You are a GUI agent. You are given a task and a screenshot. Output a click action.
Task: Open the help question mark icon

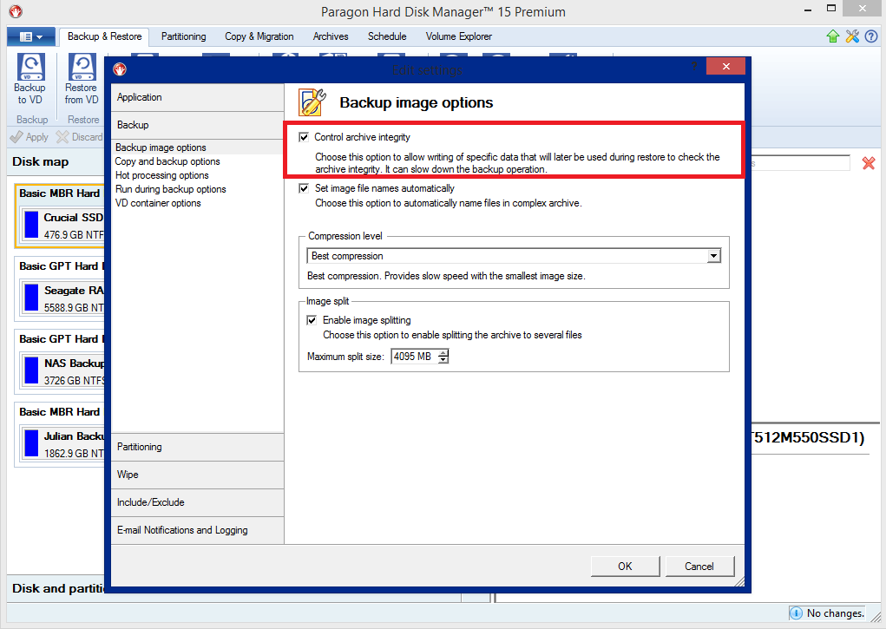pos(871,36)
